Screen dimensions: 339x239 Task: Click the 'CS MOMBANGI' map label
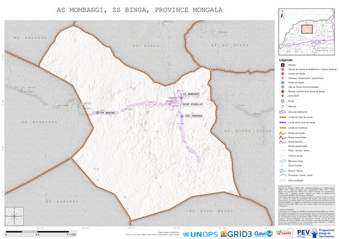point(191,94)
